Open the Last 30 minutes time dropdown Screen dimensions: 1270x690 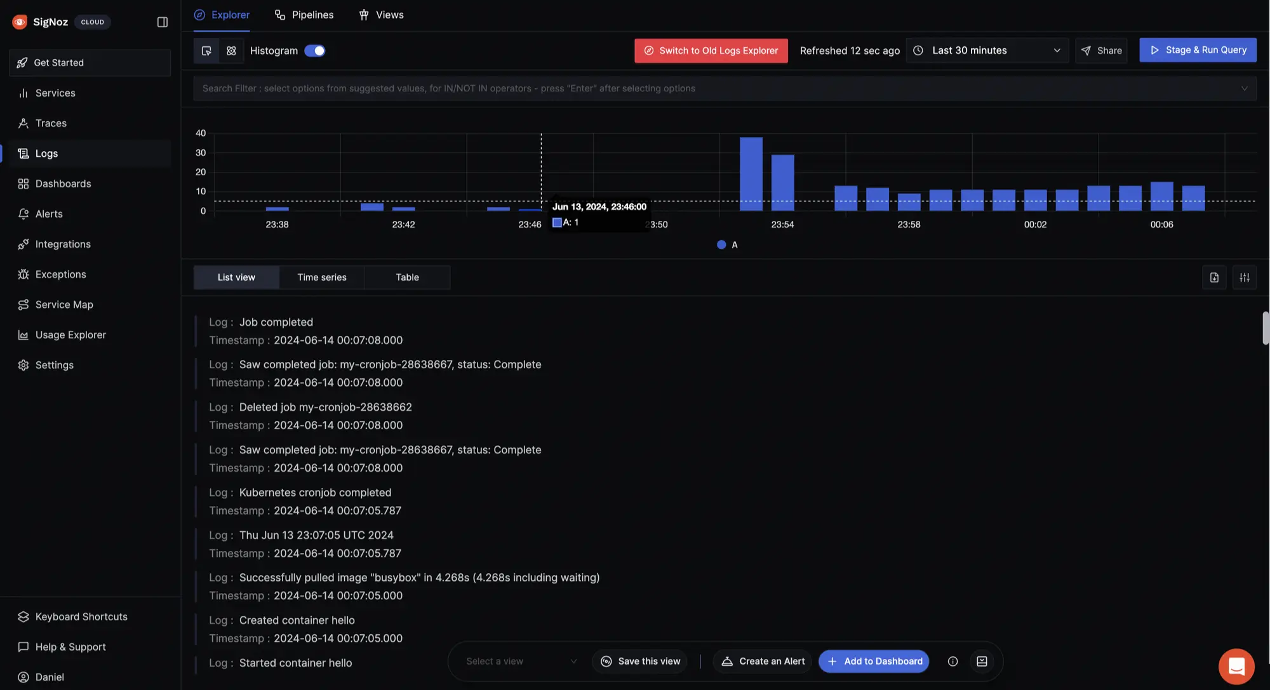tap(987, 51)
